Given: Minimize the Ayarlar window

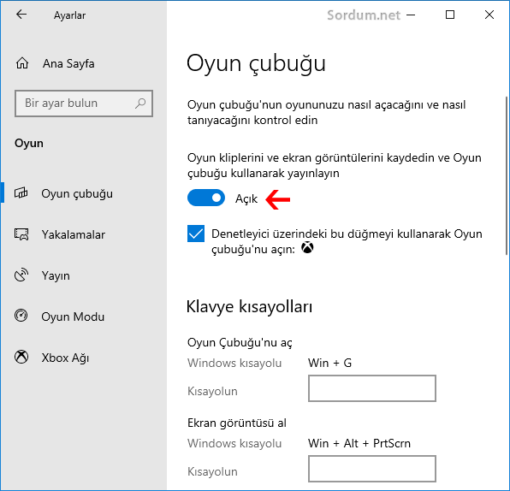Looking at the screenshot, I should click(411, 15).
